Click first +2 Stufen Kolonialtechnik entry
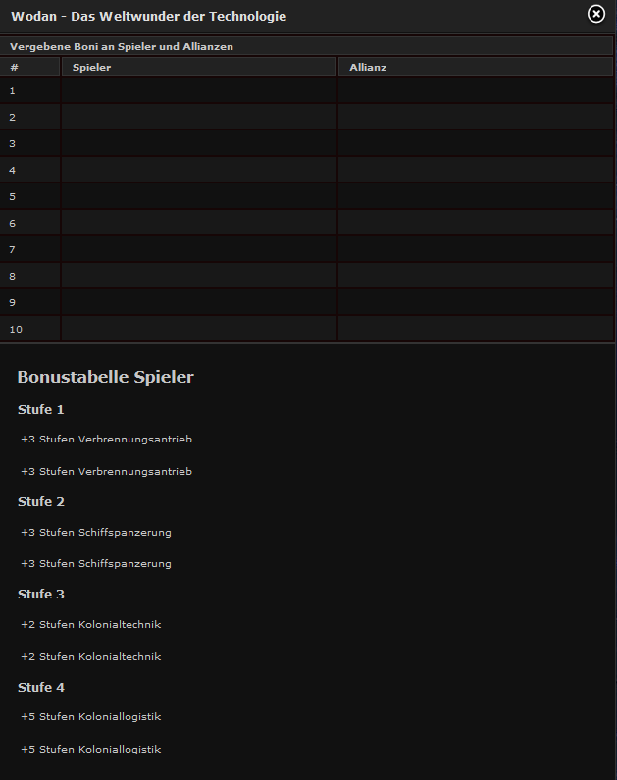The height and width of the screenshot is (780, 617). 91,624
